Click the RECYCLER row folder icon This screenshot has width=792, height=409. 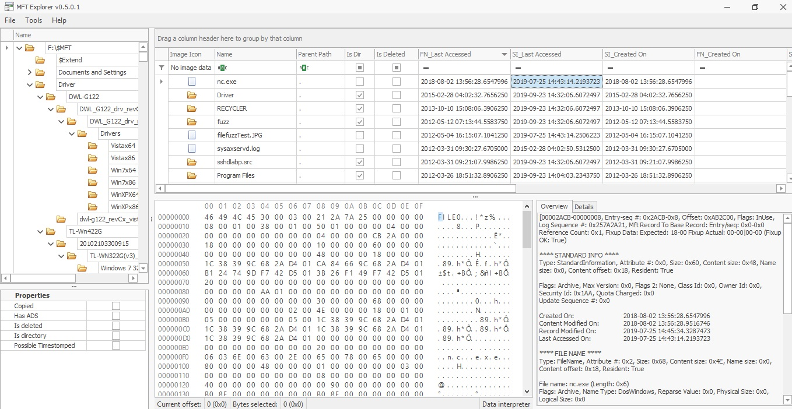(x=192, y=108)
